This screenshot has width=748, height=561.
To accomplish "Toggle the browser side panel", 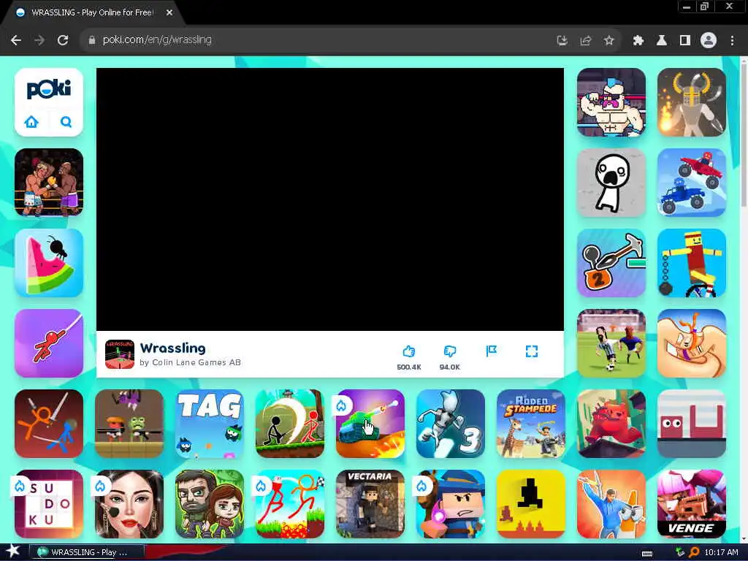I will (x=685, y=41).
